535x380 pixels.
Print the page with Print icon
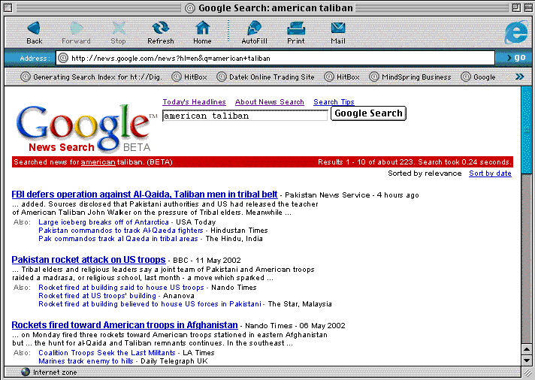tap(295, 29)
